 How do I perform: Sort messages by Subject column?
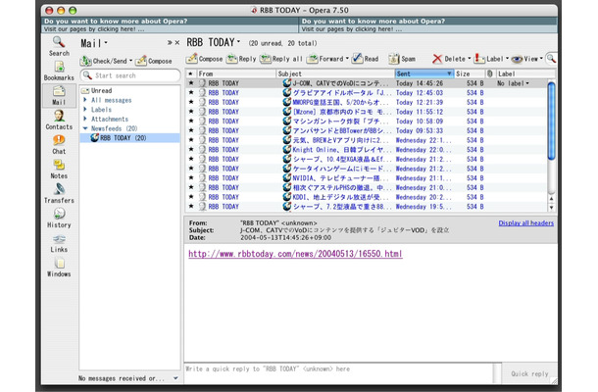(x=335, y=73)
